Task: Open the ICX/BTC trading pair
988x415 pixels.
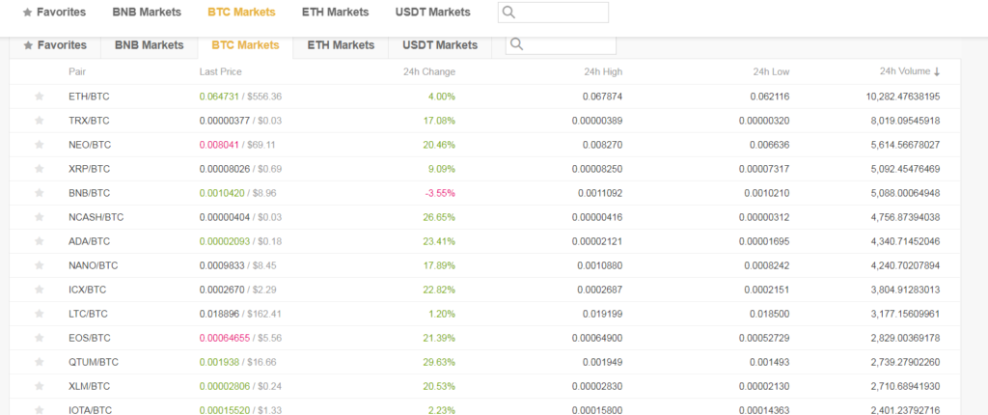Action: point(89,290)
